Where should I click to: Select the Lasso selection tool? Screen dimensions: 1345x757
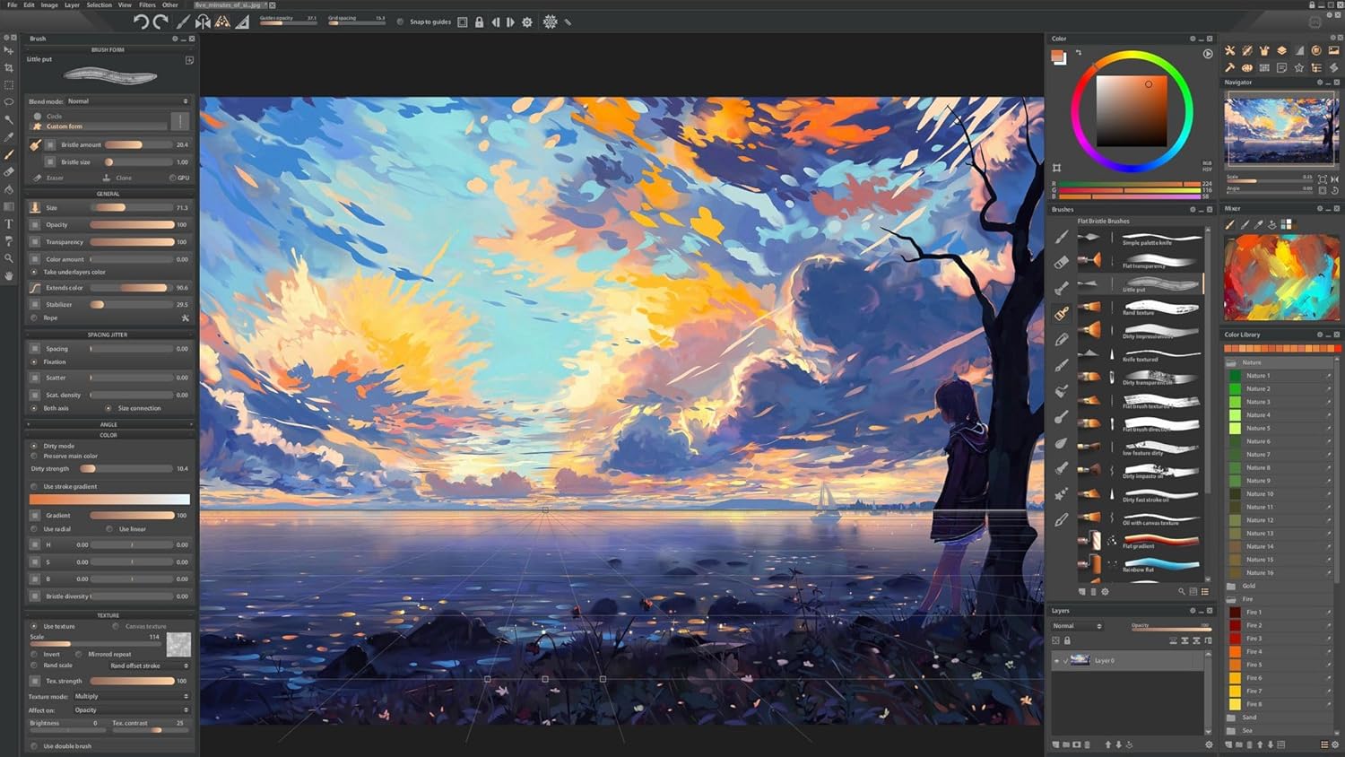click(9, 101)
